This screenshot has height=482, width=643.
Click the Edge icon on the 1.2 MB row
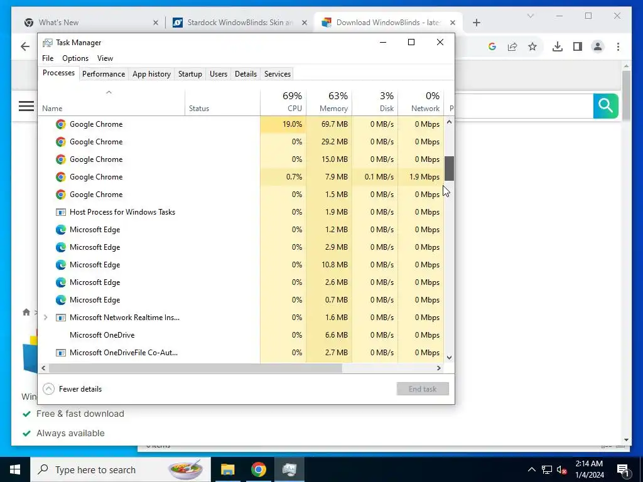(61, 230)
